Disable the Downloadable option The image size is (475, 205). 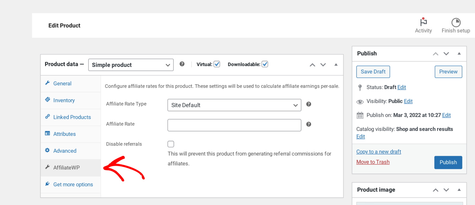click(265, 64)
